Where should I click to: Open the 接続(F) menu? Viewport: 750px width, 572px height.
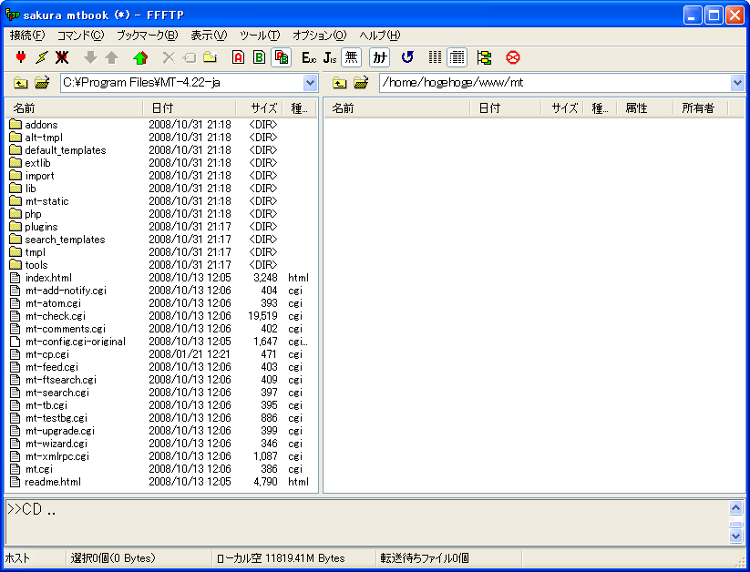(27, 36)
